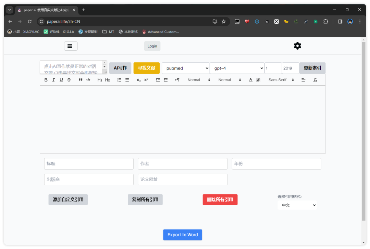Open the text background color picker
The width and height of the screenshot is (370, 249).
coord(258,80)
